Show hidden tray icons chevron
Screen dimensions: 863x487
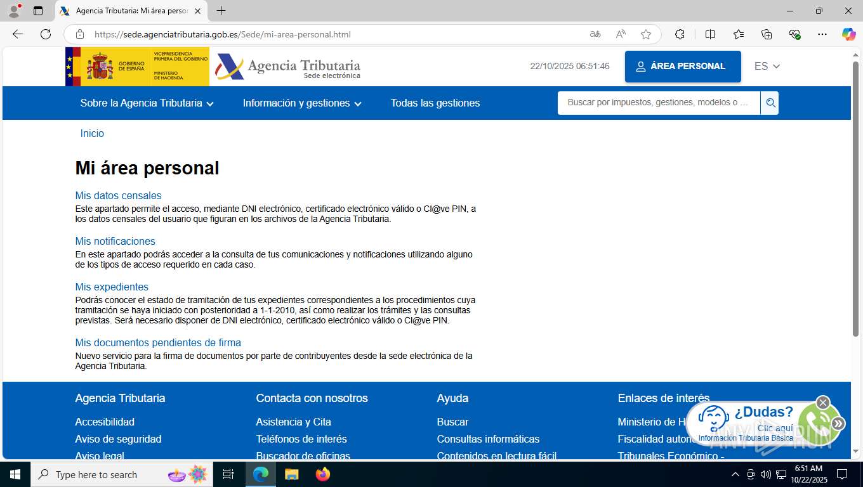click(x=735, y=474)
